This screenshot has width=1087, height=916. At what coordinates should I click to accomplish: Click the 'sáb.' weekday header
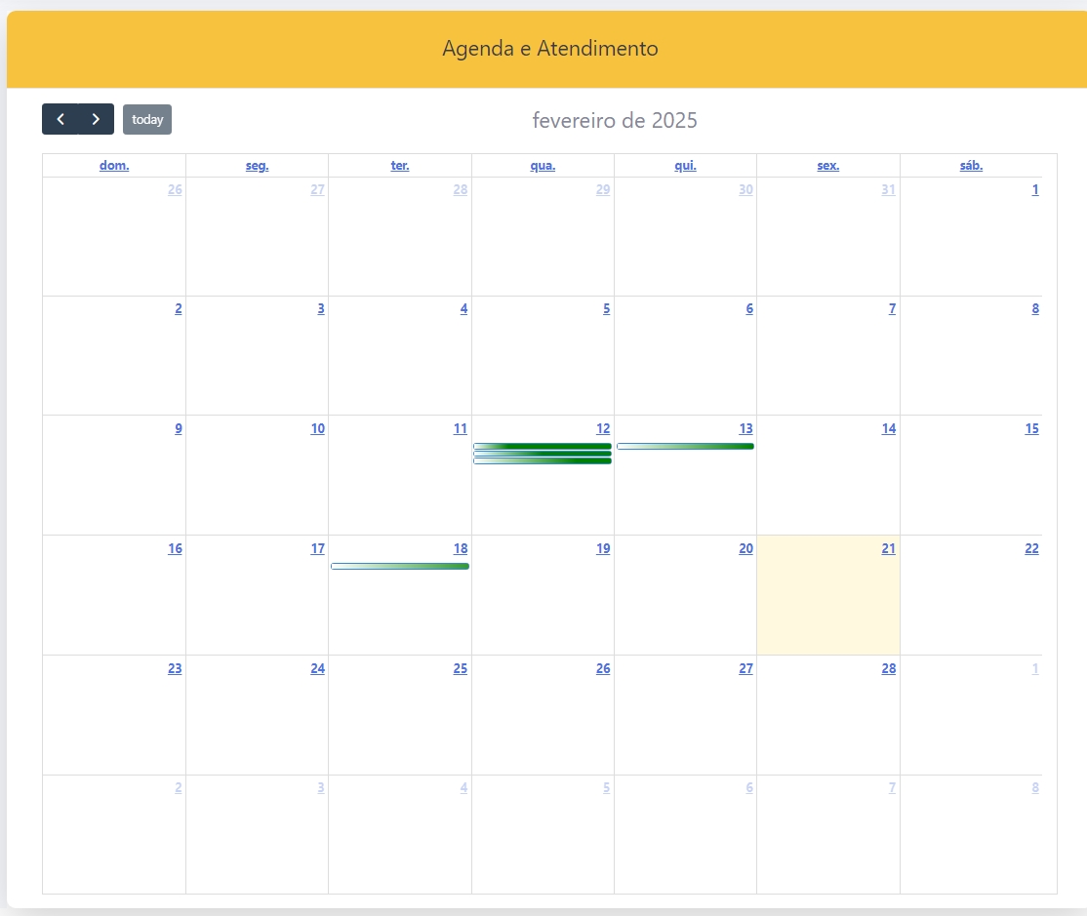click(x=971, y=166)
